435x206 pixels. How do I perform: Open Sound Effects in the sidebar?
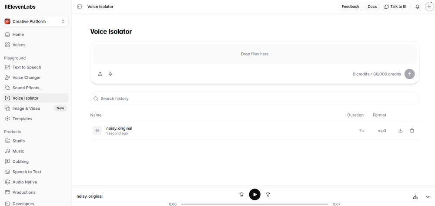pyautogui.click(x=35, y=88)
